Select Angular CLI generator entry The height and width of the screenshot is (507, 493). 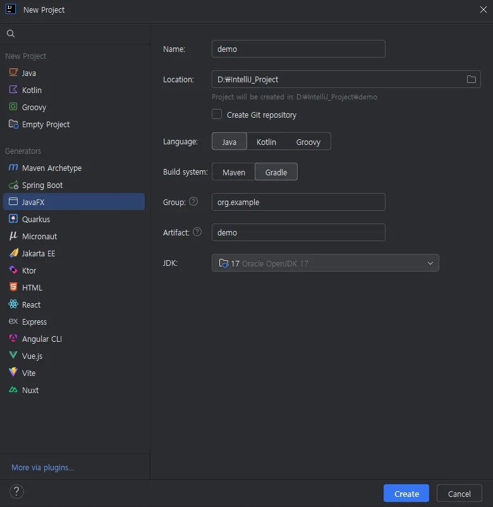tap(74, 339)
